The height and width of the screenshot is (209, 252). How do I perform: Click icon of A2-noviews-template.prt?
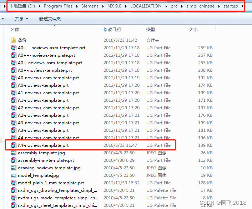[x=13, y=115]
